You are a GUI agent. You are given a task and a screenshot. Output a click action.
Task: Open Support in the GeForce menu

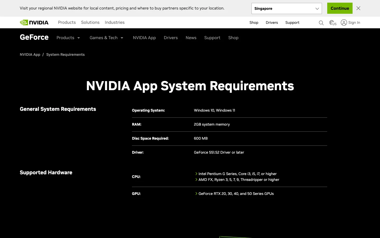coord(212,38)
